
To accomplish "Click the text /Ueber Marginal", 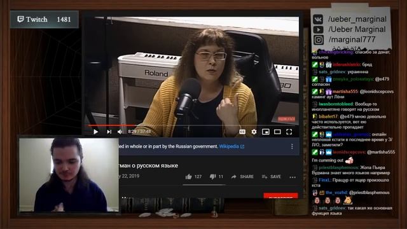I will (357, 29).
